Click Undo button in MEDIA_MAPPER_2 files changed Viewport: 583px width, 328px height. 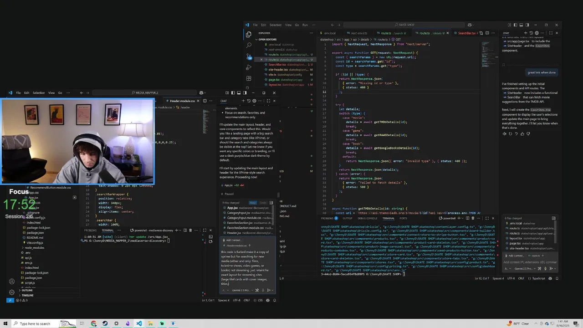coord(263,203)
